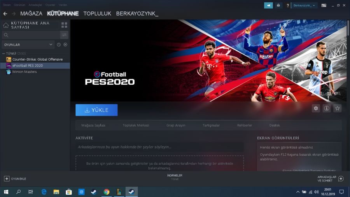Screen dimensions: 350x197
Task: Open Windows notification center
Action: [341, 192]
